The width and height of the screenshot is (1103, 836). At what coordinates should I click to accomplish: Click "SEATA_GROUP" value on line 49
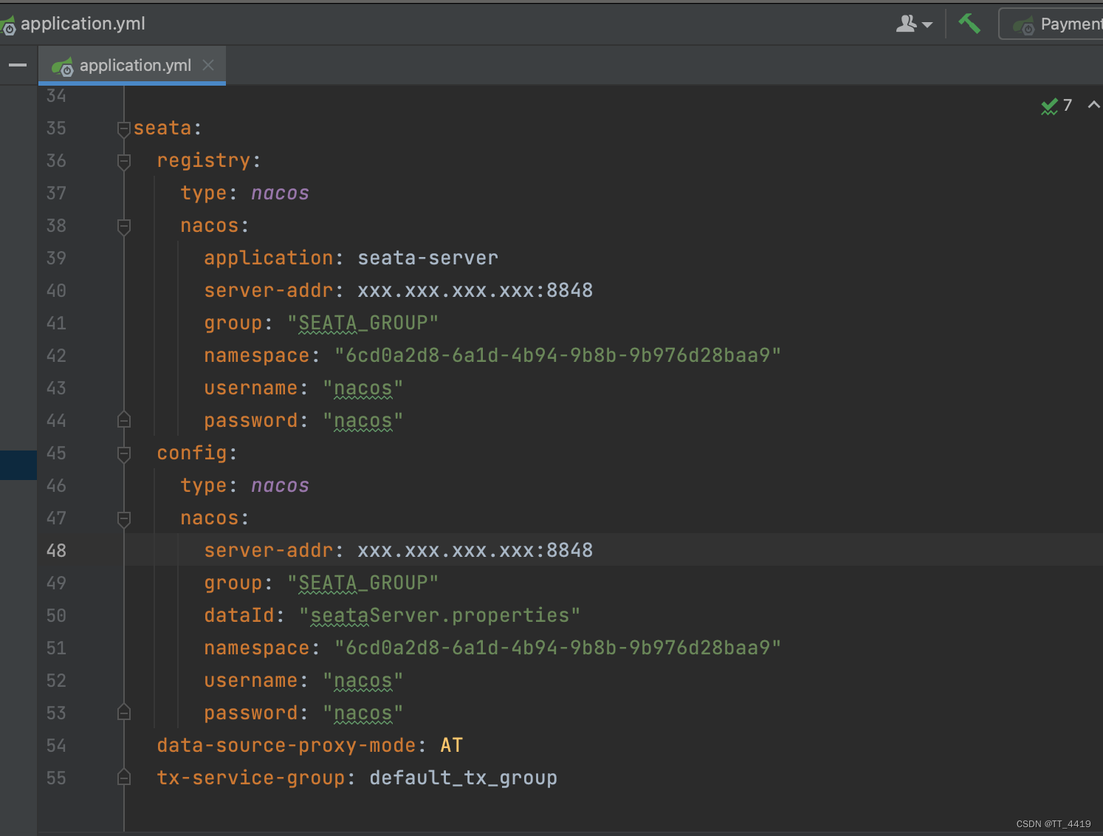tap(362, 583)
